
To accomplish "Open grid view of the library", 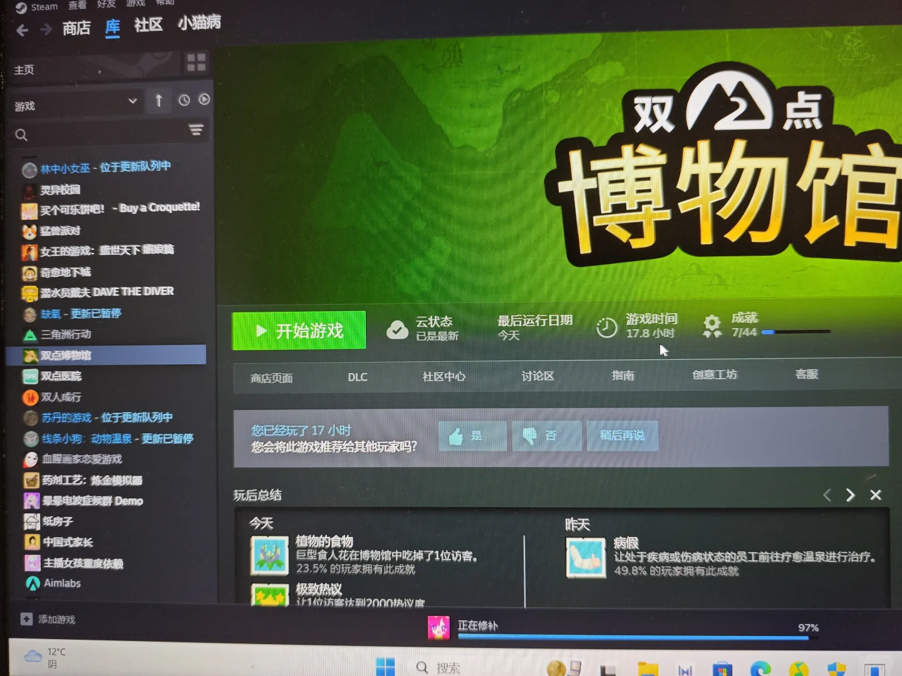I will tap(195, 63).
